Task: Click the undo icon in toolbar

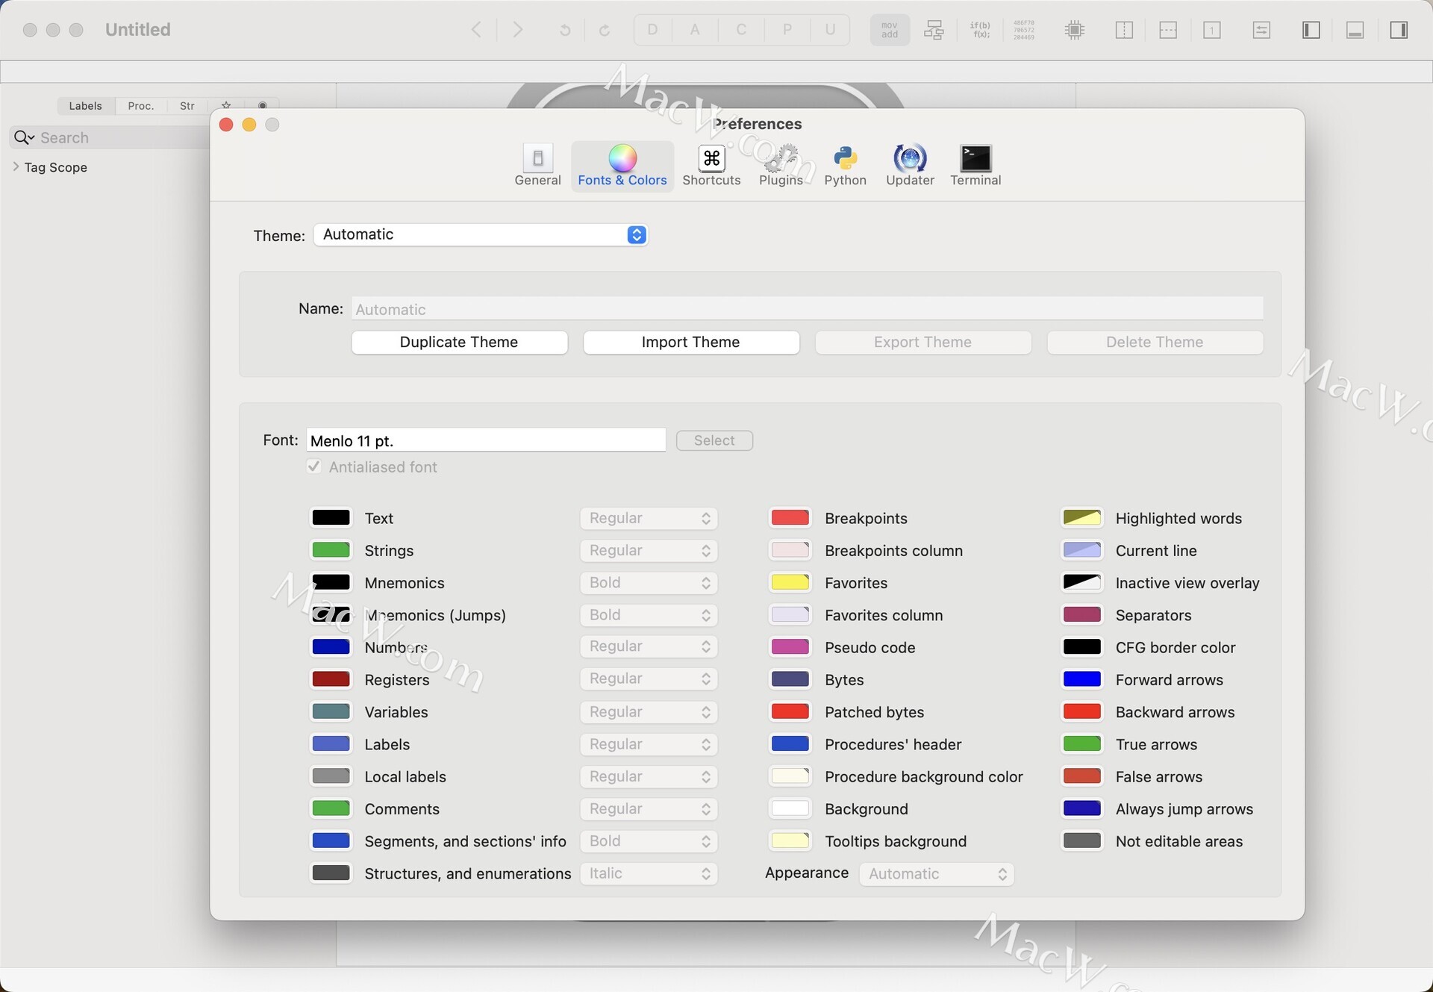Action: pos(565,30)
